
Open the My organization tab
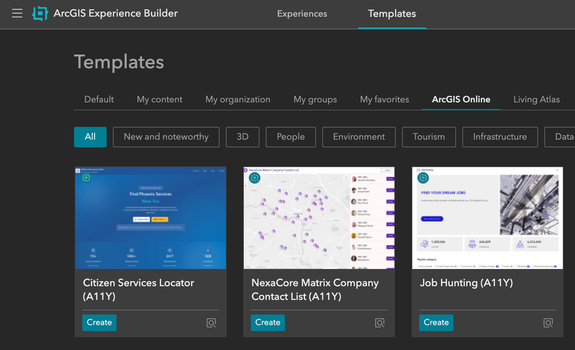[238, 99]
